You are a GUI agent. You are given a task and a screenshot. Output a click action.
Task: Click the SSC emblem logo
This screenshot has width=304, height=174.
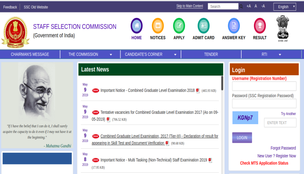click(15, 32)
